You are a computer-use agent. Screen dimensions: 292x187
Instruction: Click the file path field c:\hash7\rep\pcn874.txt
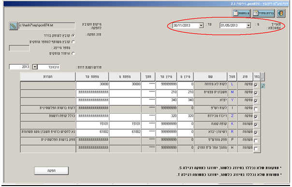[47, 26]
